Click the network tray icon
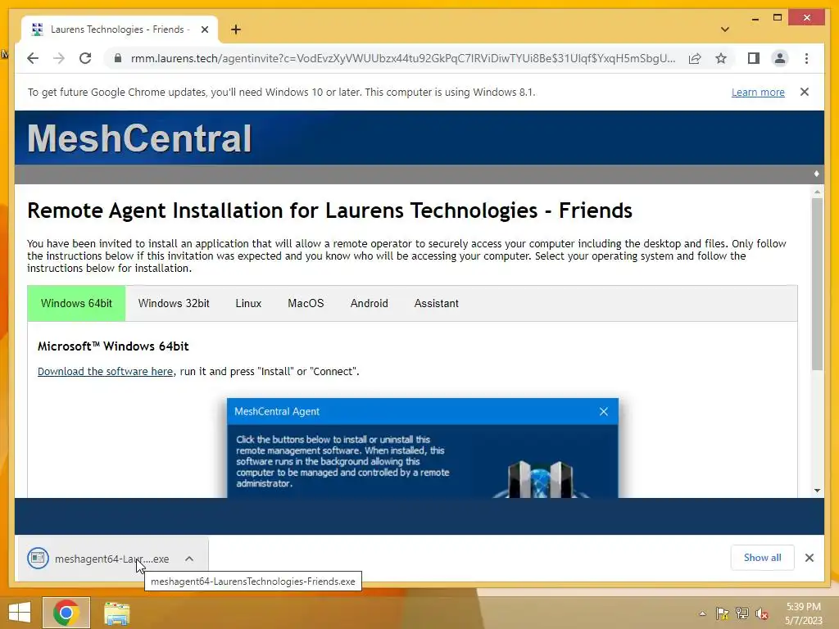The width and height of the screenshot is (839, 629). (x=742, y=613)
